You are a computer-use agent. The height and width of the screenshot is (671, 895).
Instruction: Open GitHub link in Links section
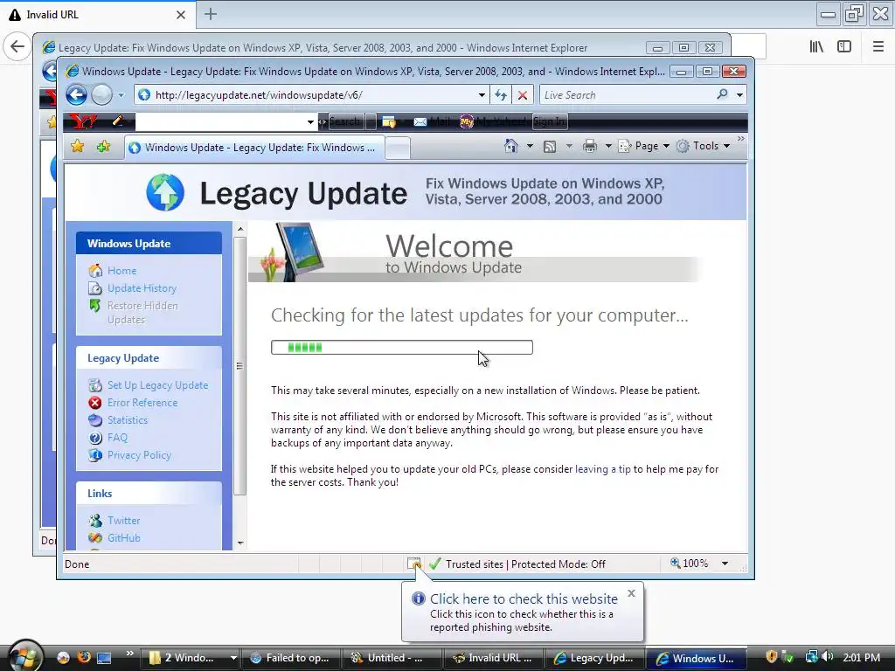(x=124, y=538)
